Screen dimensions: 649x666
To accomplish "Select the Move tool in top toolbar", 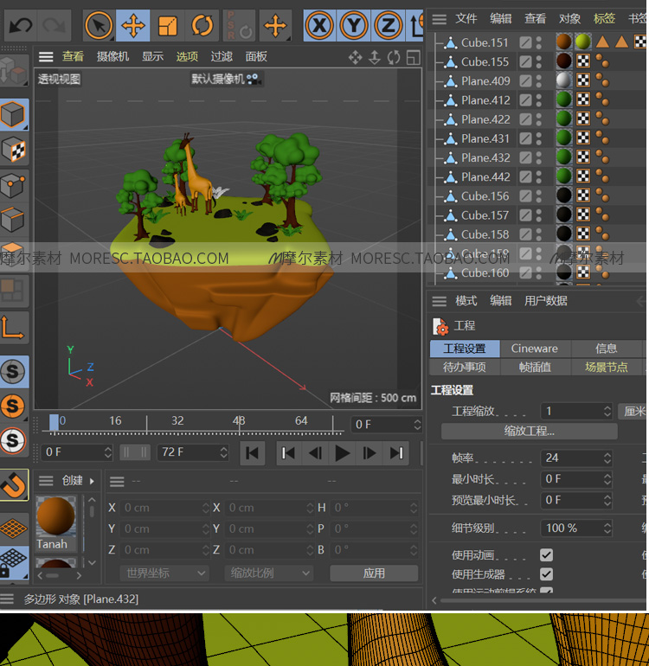I will coord(133,26).
